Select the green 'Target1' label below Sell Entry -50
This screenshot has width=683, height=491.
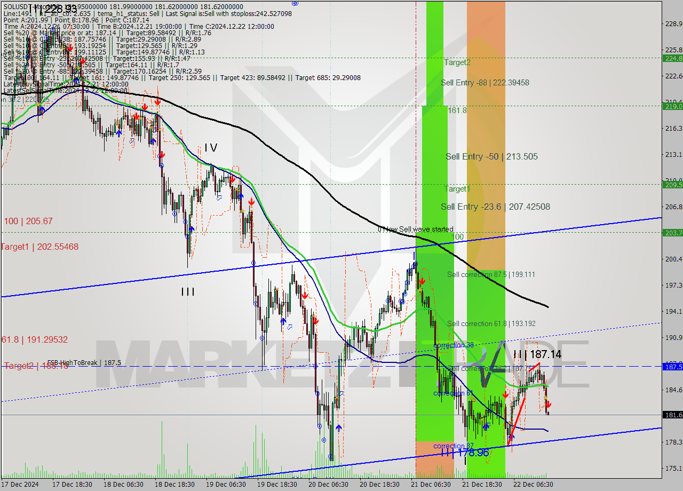[457, 189]
